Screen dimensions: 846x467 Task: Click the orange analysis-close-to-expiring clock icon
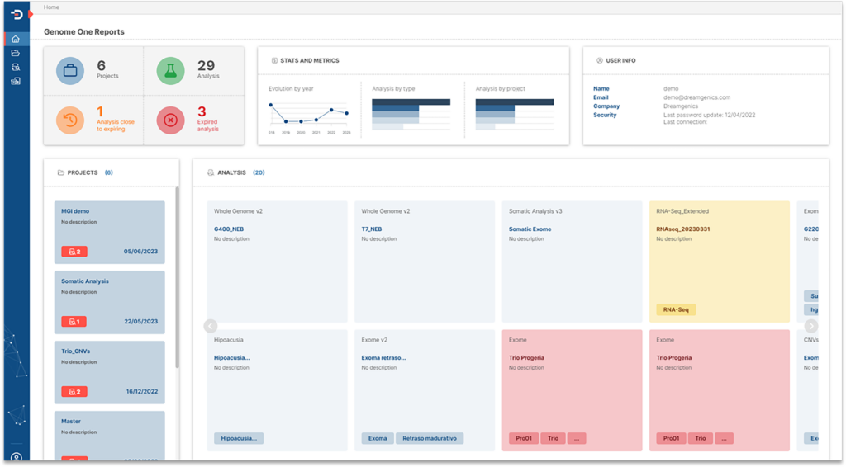point(70,120)
